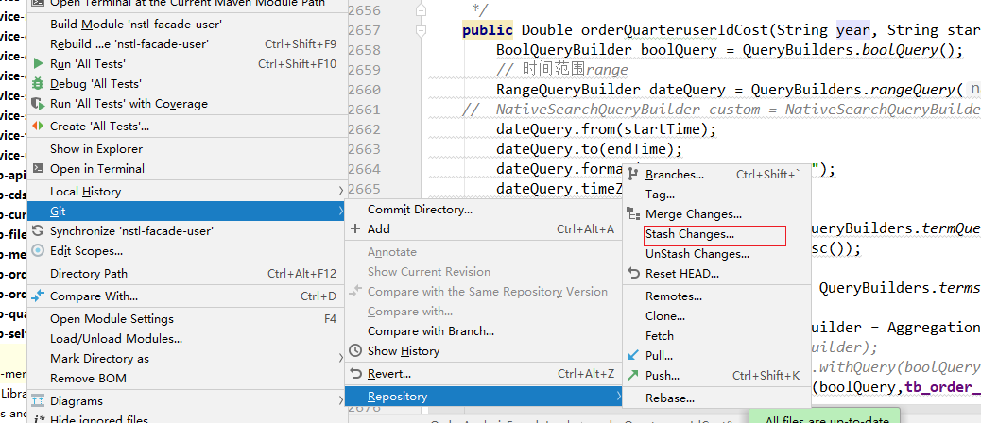Choose Stash Changes... from Repository menu
The image size is (981, 423).
(715, 234)
